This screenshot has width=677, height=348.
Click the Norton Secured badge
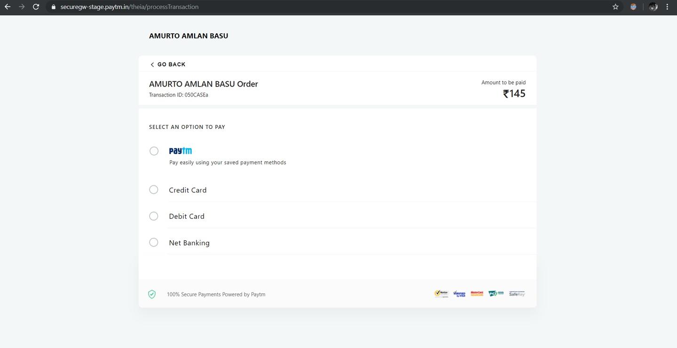point(441,294)
